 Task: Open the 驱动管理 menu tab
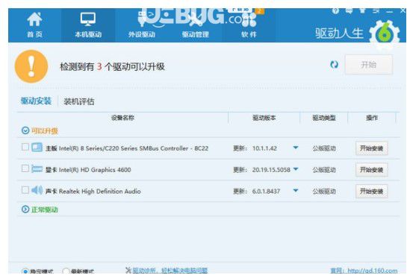[196, 34]
